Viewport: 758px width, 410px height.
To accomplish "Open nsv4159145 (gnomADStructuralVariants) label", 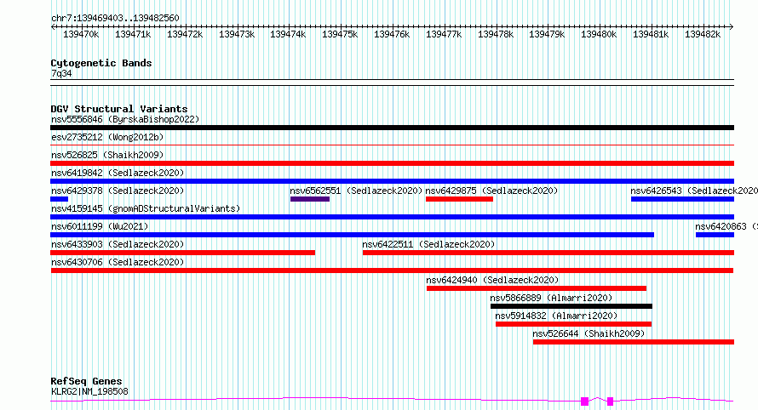I will click(146, 208).
